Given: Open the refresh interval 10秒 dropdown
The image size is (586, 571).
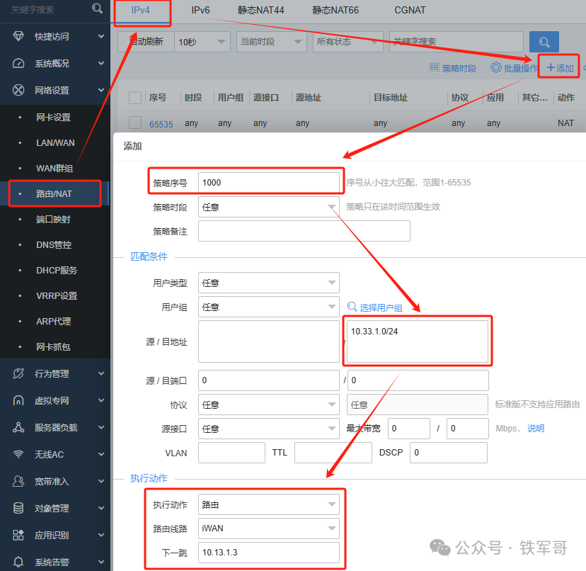Looking at the screenshot, I should (x=202, y=42).
